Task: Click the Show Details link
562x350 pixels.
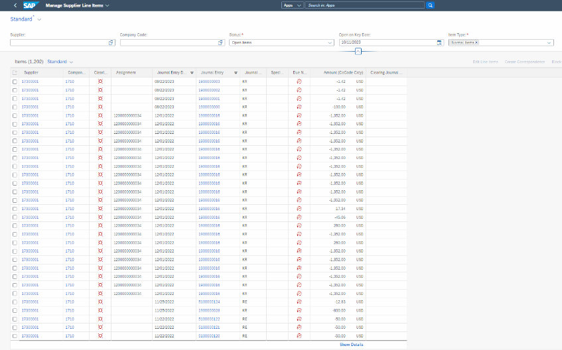Action: coord(351,345)
